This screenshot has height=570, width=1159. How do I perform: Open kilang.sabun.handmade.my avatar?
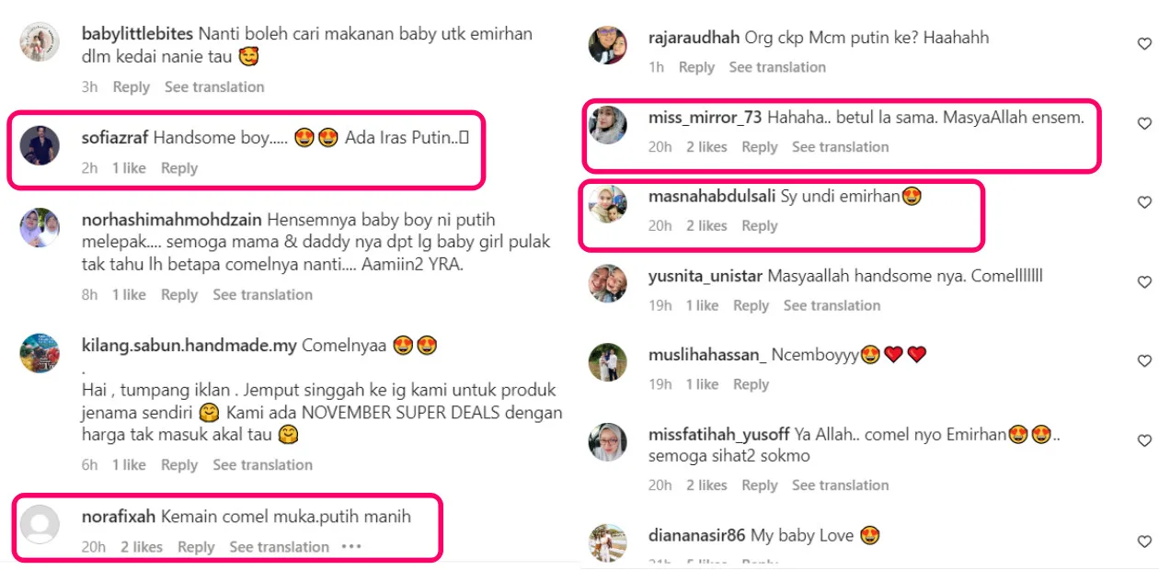click(40, 353)
